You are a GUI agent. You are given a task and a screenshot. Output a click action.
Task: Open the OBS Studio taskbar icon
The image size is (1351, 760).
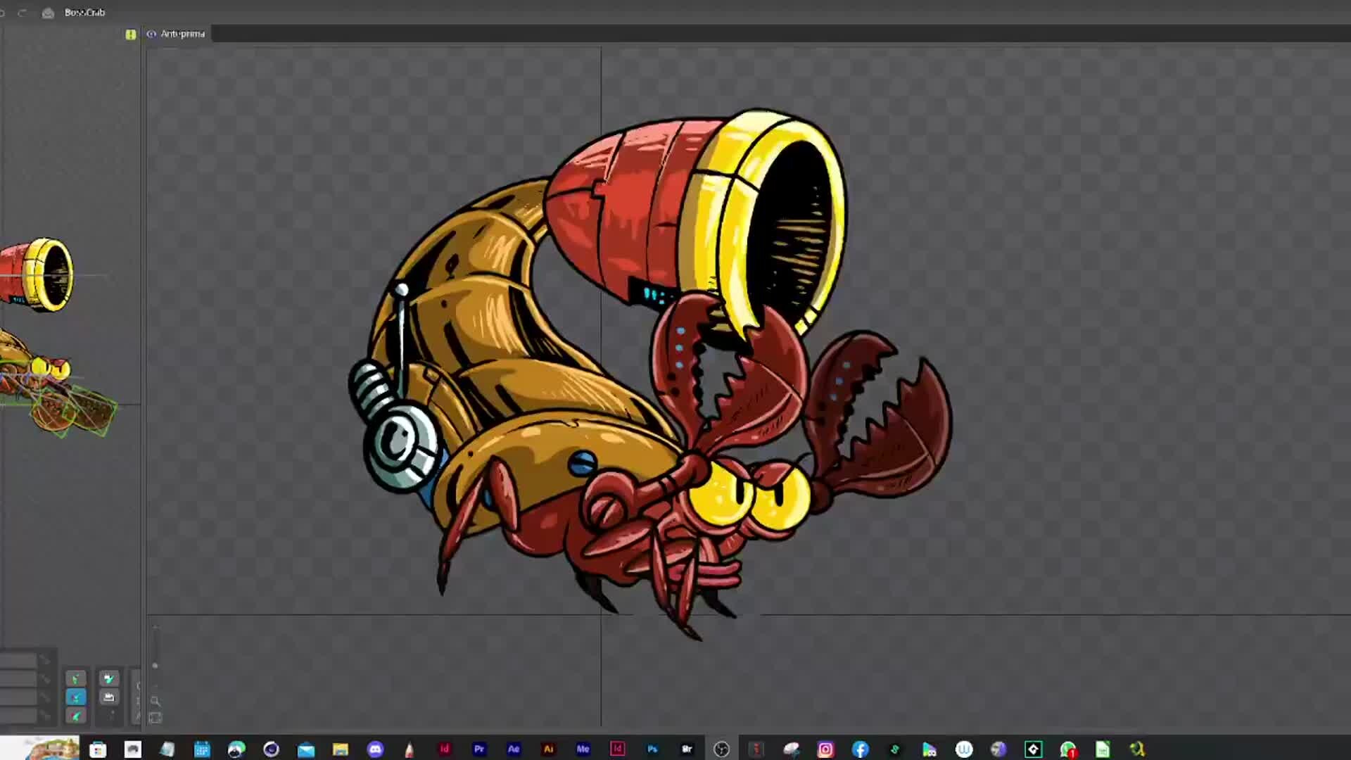coord(721,749)
